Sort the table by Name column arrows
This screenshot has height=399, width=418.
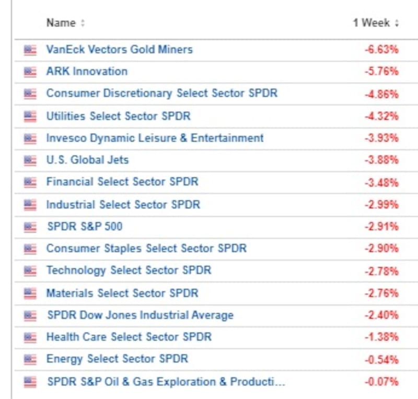click(83, 24)
